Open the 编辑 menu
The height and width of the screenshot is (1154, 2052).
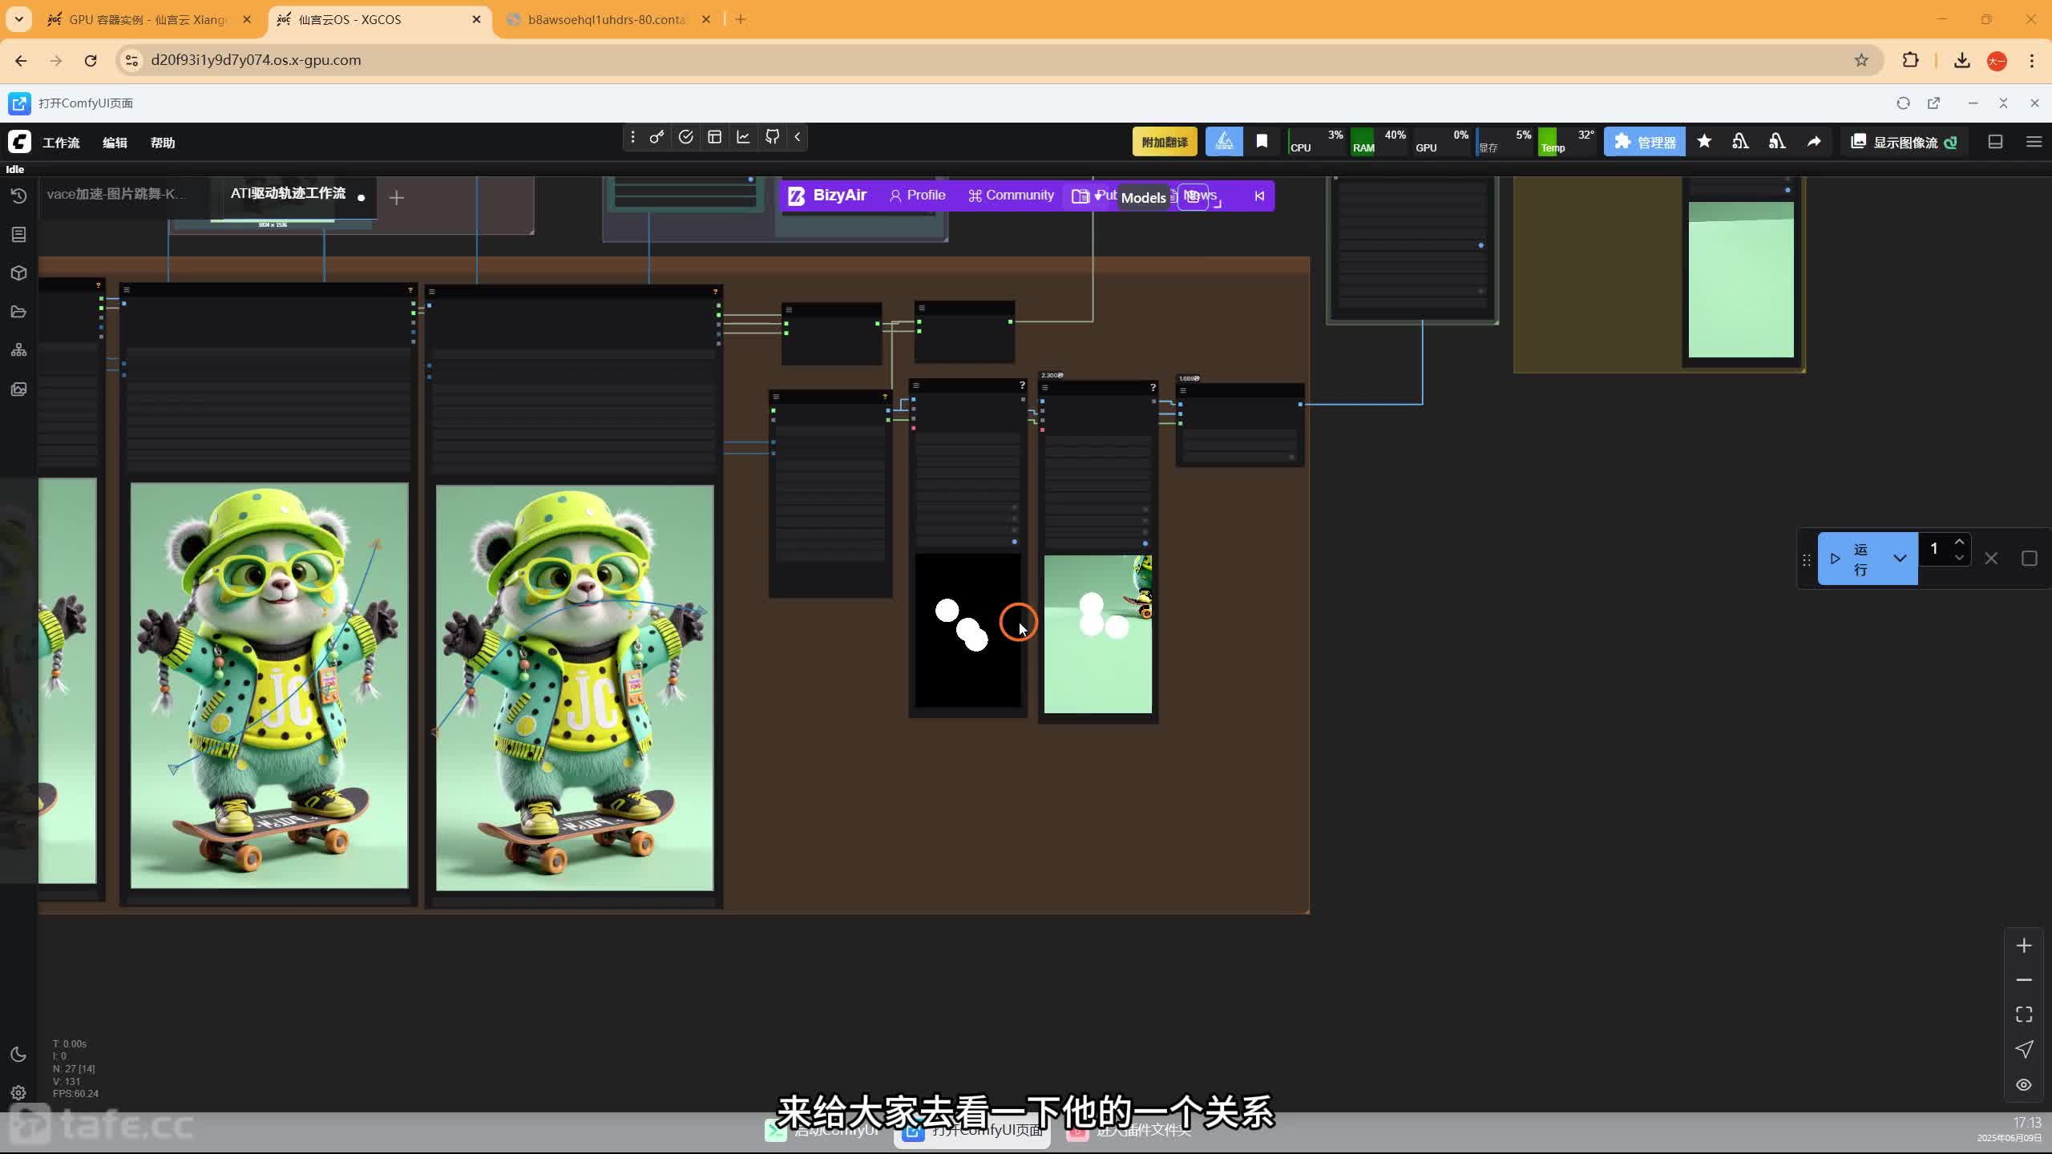115,143
